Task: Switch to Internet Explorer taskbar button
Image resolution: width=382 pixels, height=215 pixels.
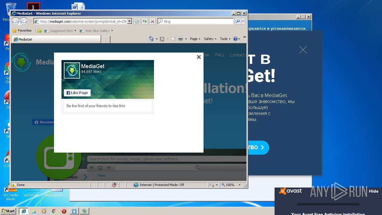Action: click(24, 211)
